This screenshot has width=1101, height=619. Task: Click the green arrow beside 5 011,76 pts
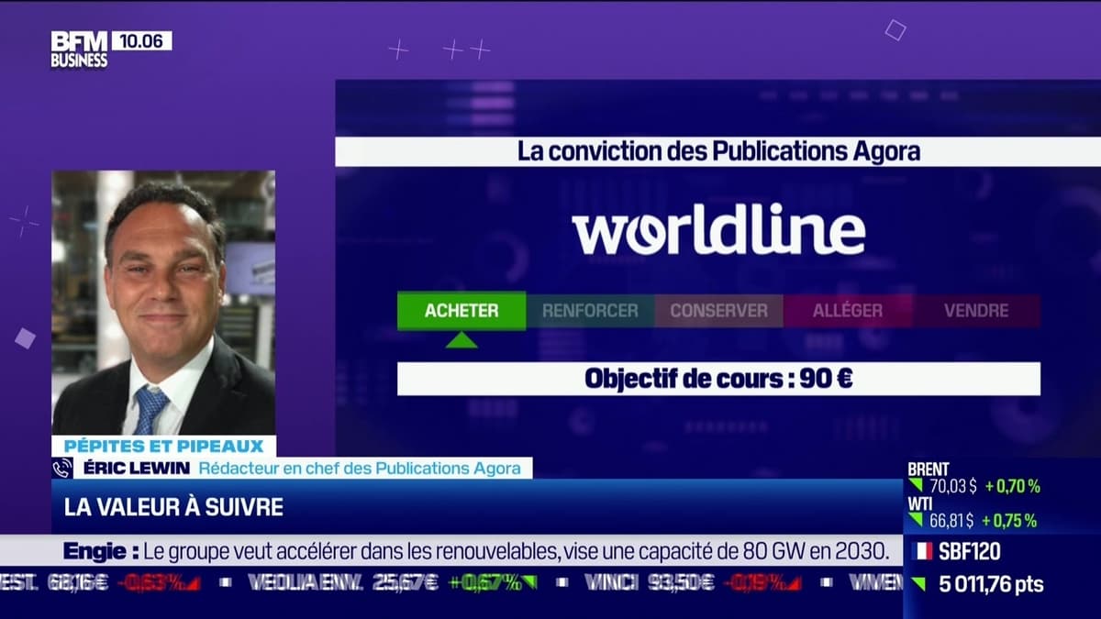coord(919,583)
